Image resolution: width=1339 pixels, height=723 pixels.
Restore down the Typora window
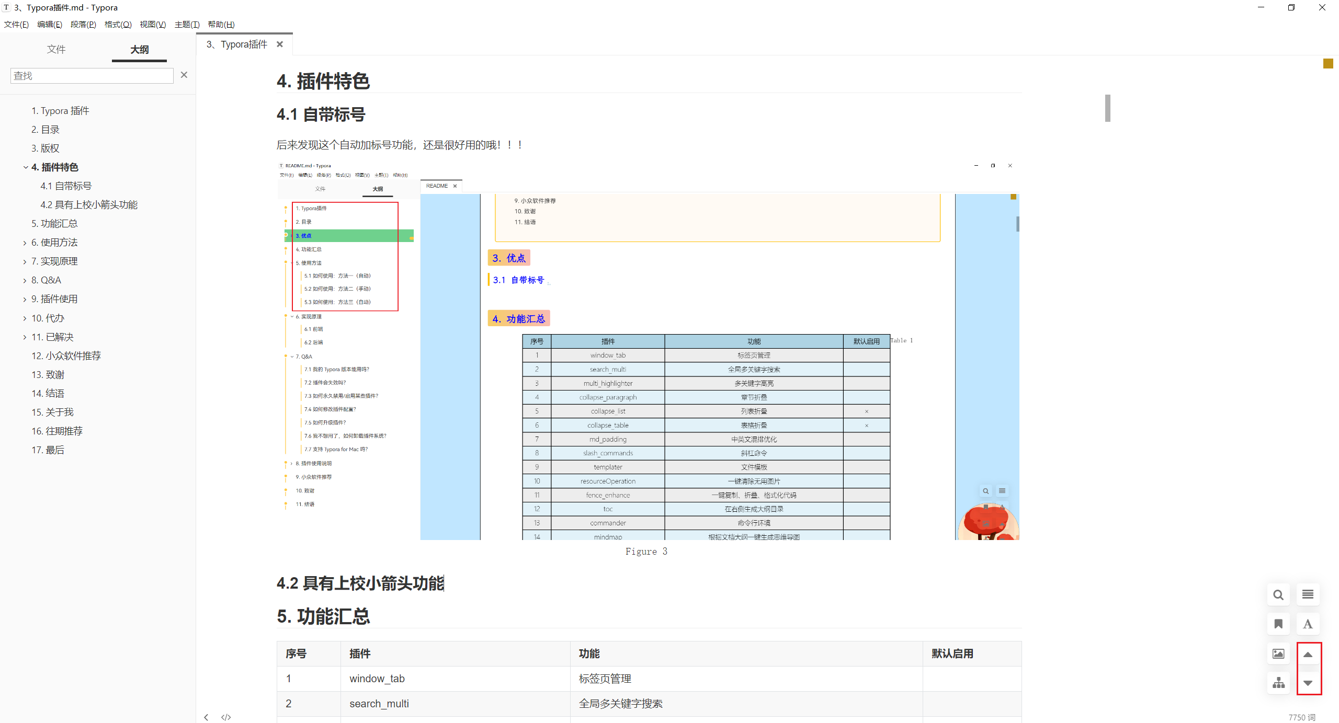(x=1291, y=7)
